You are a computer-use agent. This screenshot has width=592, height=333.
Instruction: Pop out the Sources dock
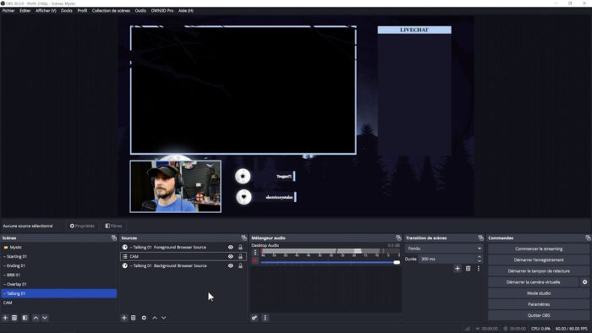click(x=244, y=238)
